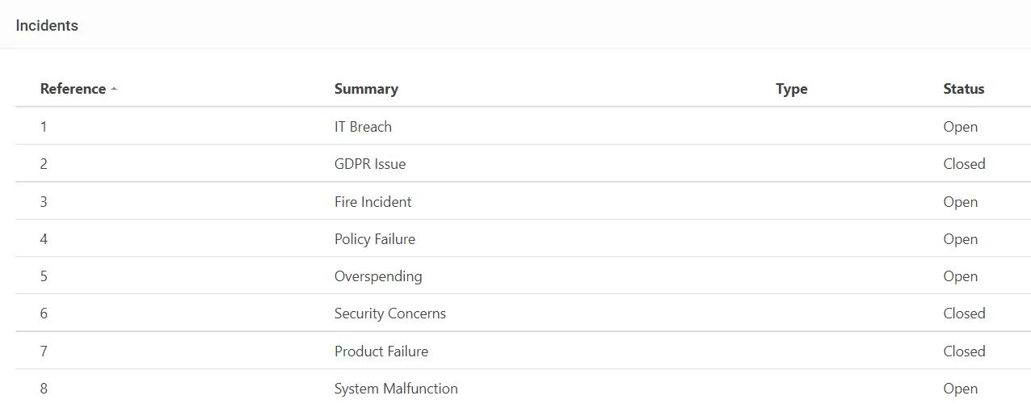Click reference number 1 cell
The image size is (1031, 404).
44,127
